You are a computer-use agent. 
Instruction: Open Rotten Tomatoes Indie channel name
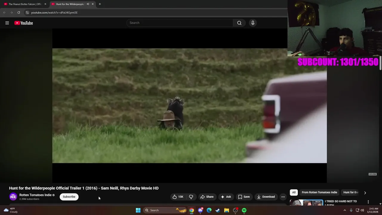pyautogui.click(x=36, y=195)
